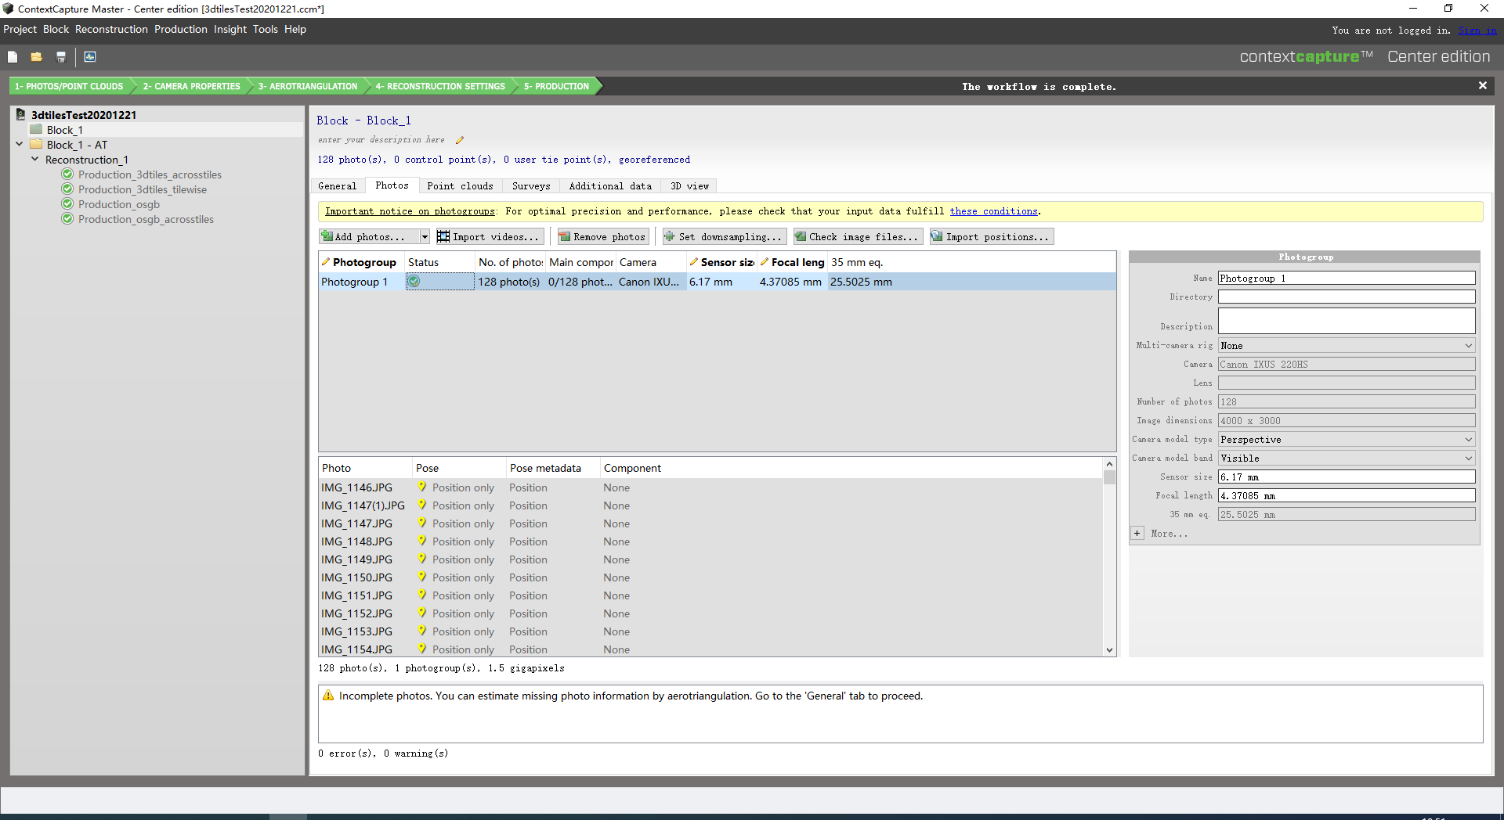Select the Photogroup 1 row
This screenshot has width=1504, height=820.
coord(717,282)
